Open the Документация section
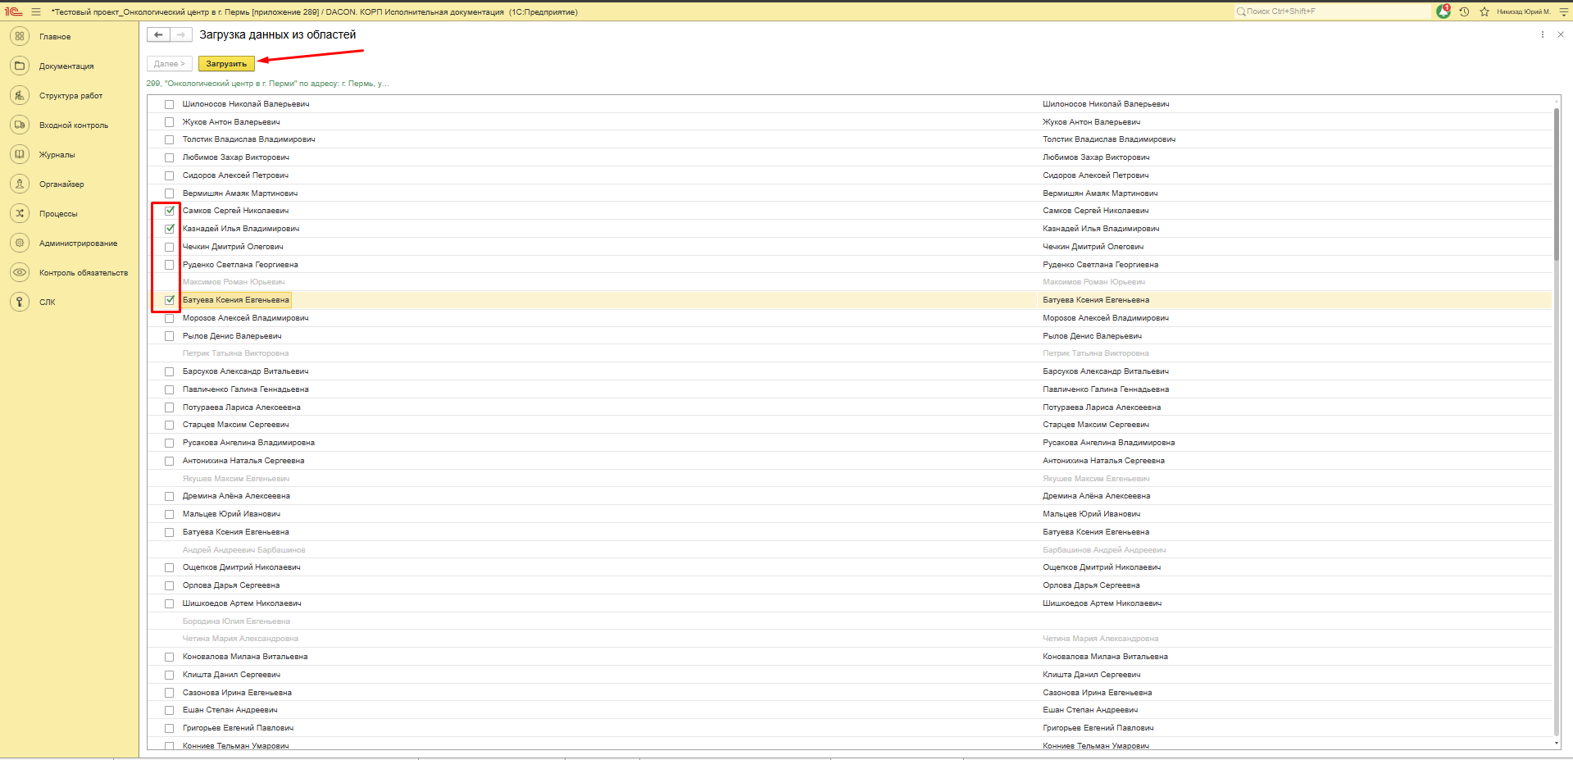This screenshot has height=760, width=1573. [66, 66]
